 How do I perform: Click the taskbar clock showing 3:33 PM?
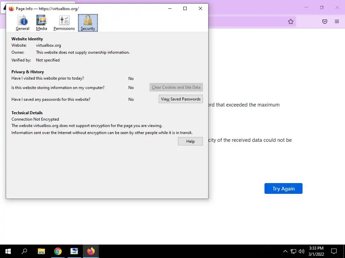click(x=316, y=251)
